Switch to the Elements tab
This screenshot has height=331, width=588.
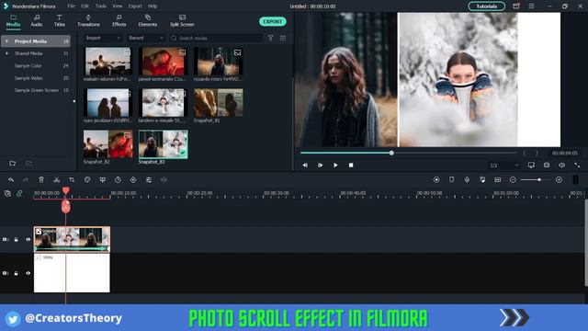(x=148, y=21)
